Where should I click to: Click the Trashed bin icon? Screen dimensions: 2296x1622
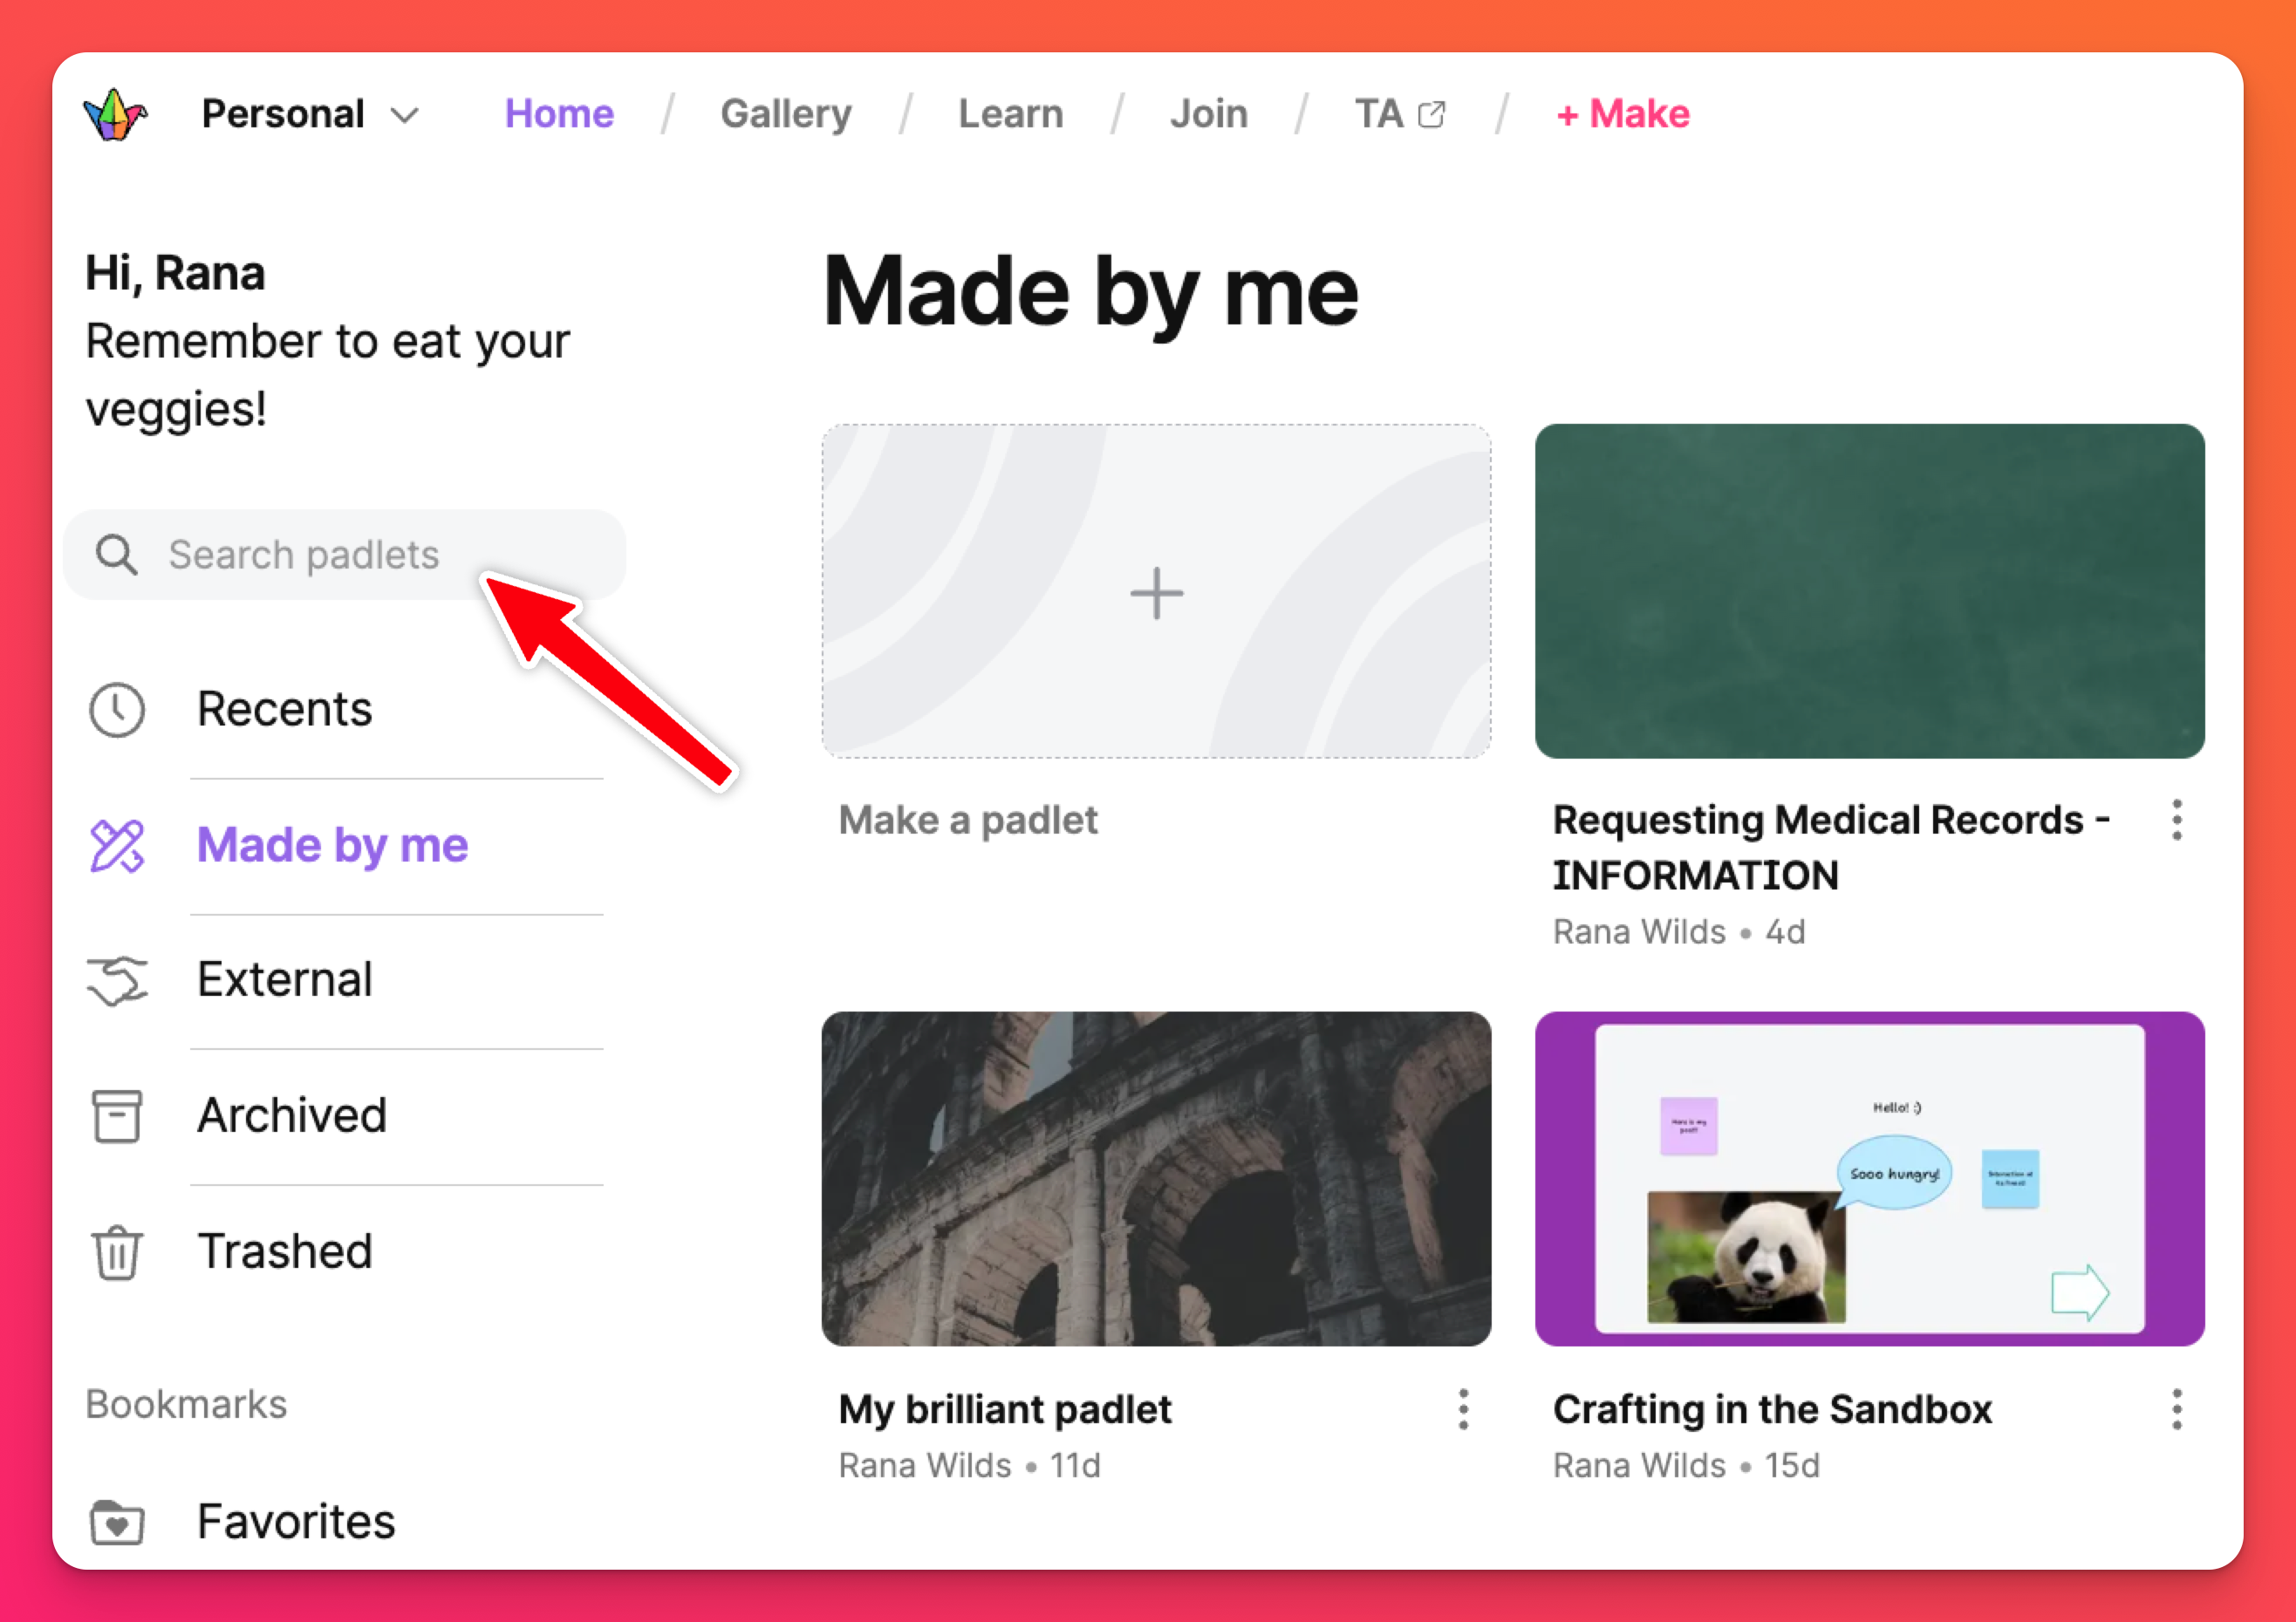[x=117, y=1251]
